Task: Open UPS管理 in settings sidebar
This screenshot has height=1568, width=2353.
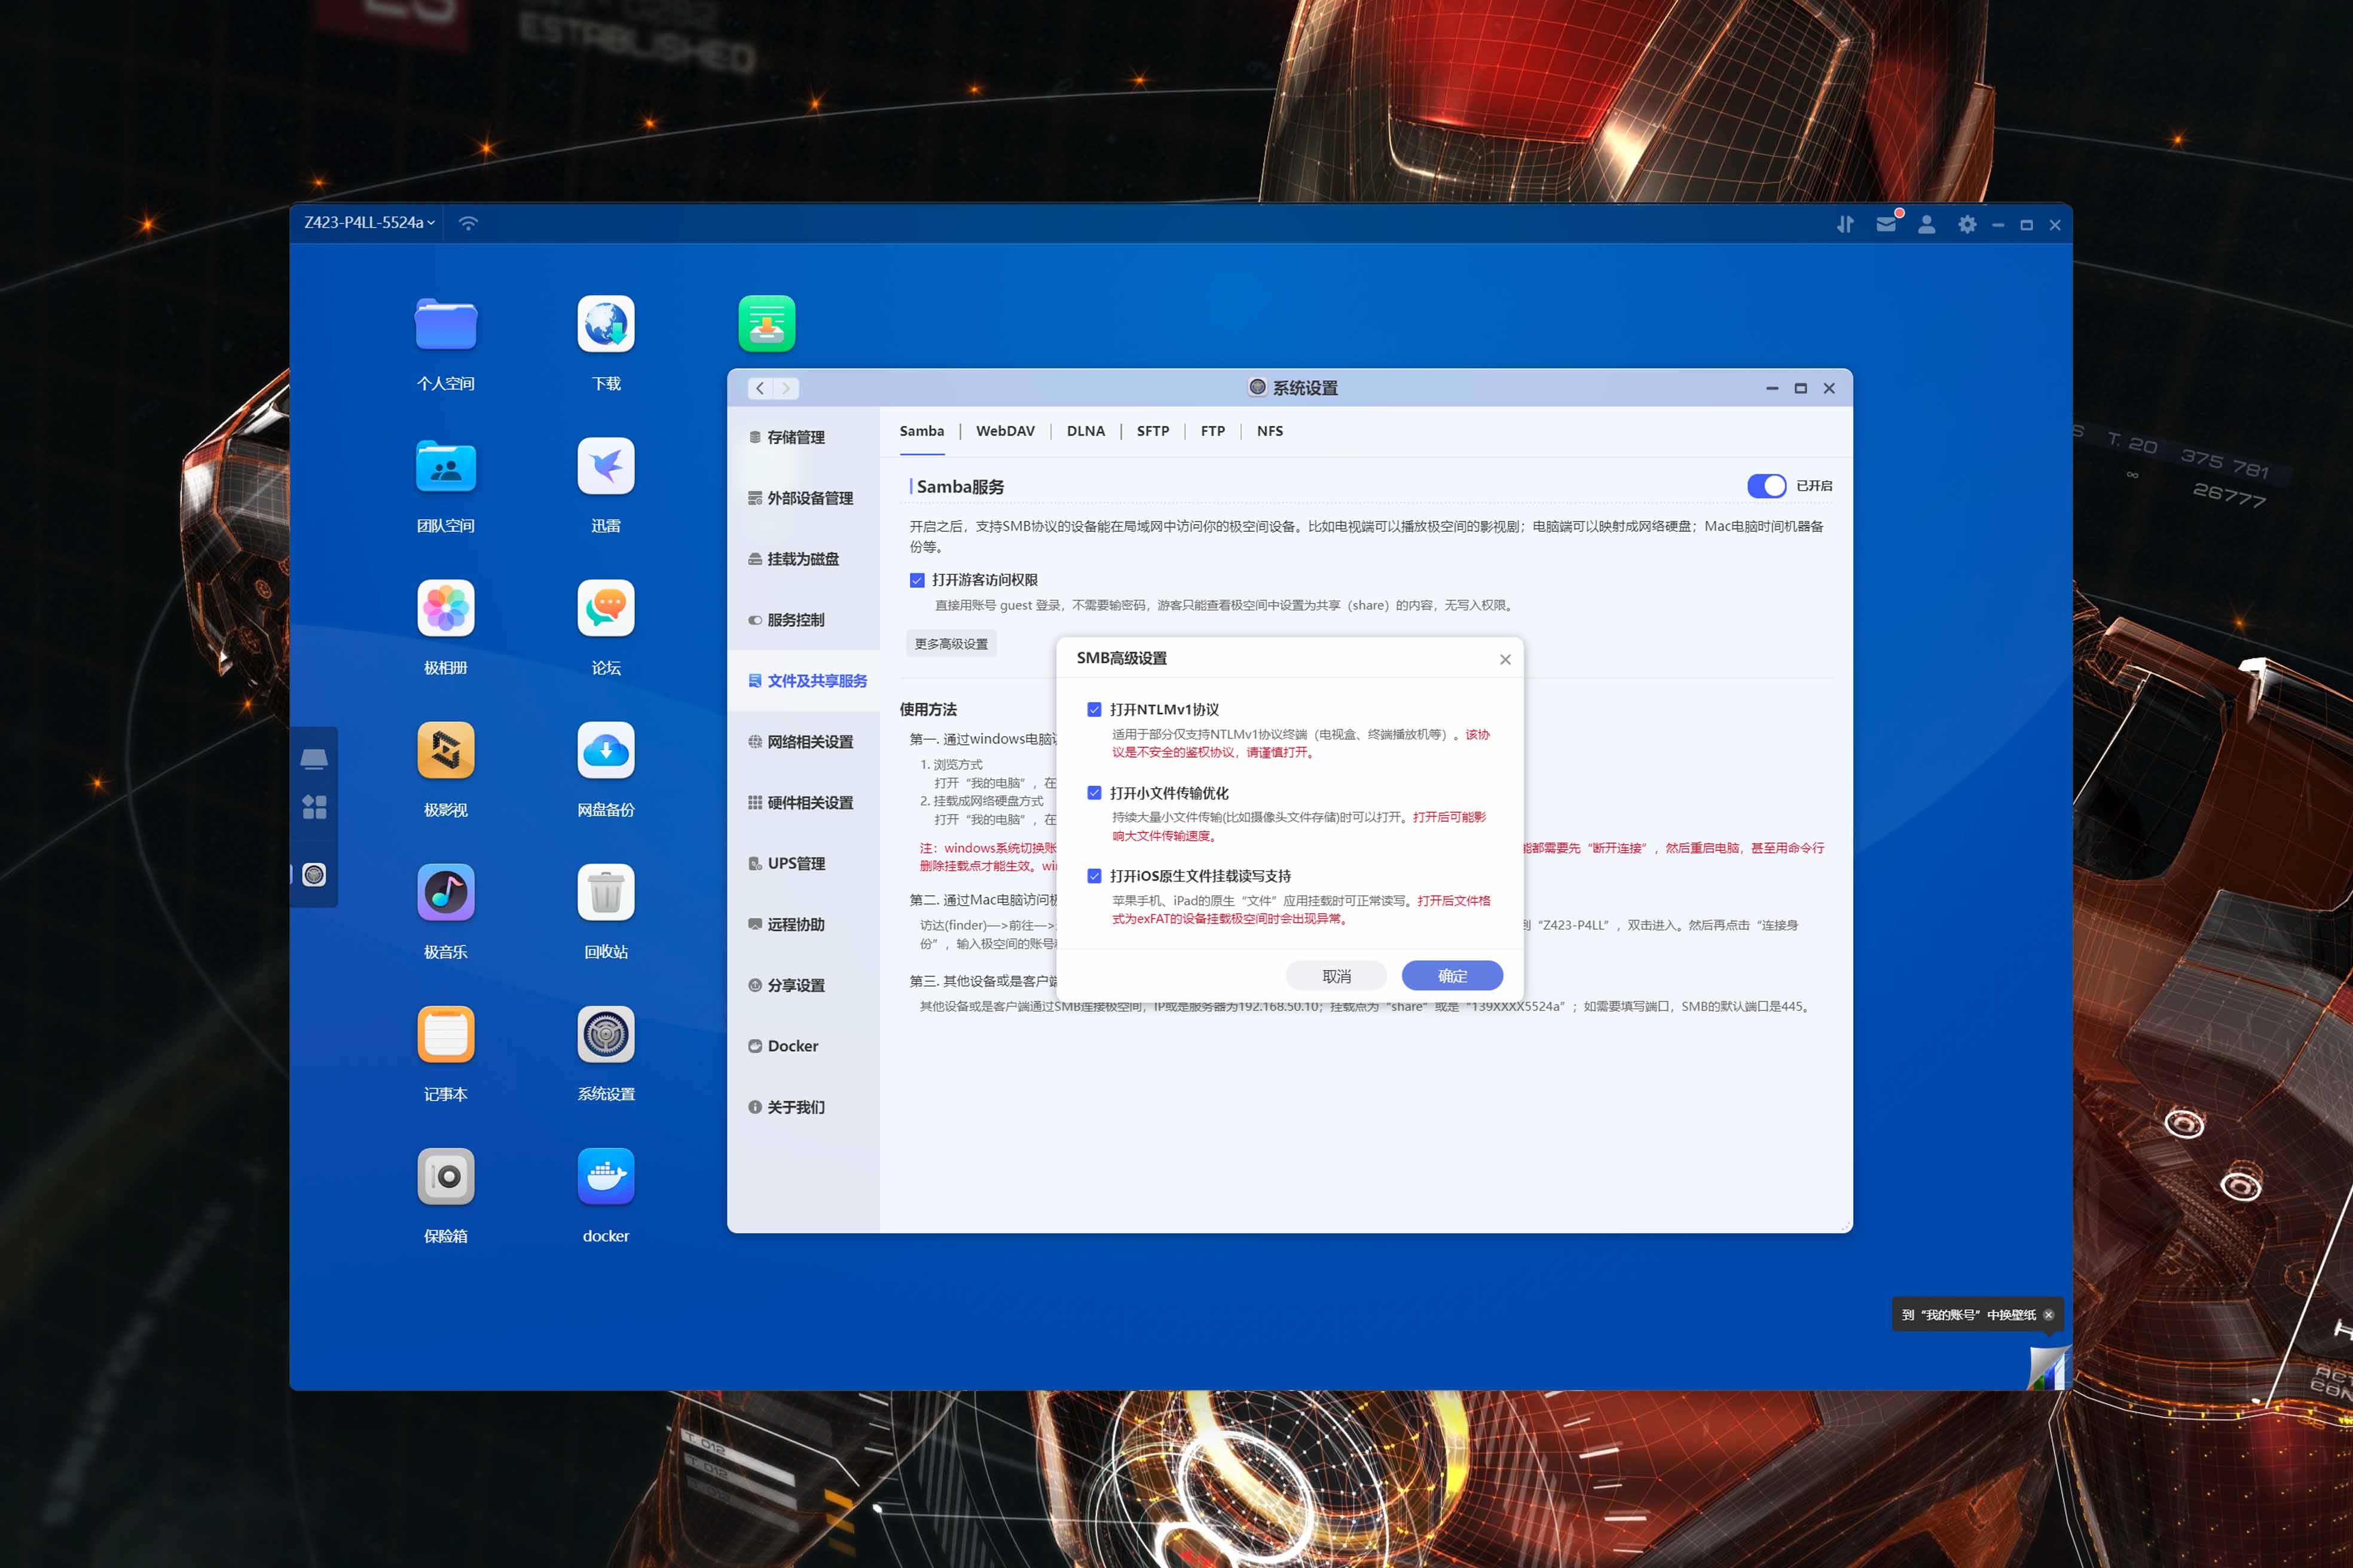Action: (803, 864)
